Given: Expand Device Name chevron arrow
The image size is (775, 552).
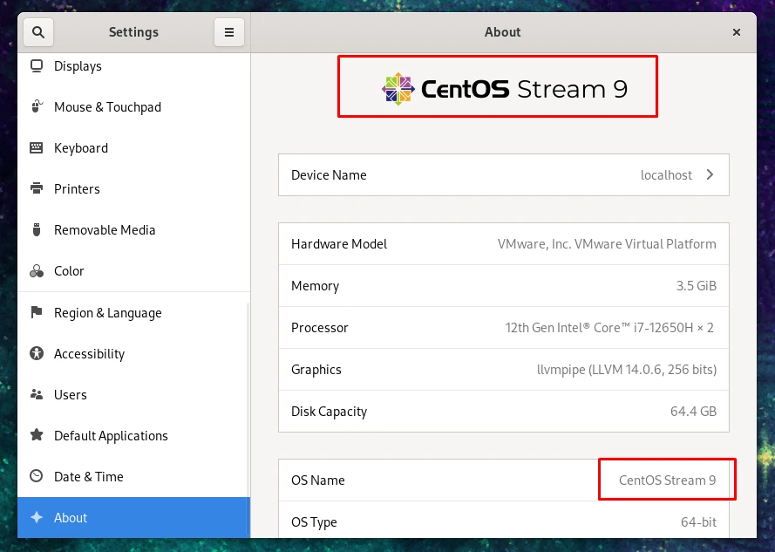Looking at the screenshot, I should coord(710,174).
